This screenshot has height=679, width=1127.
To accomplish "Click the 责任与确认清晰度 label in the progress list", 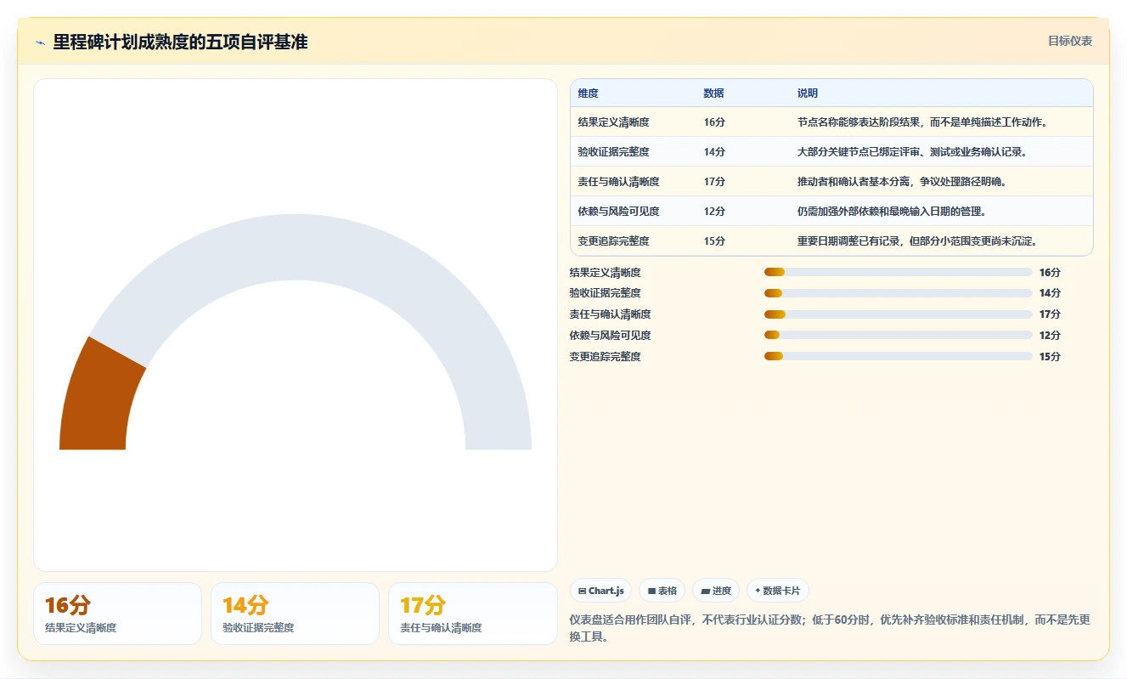I will pyautogui.click(x=610, y=314).
